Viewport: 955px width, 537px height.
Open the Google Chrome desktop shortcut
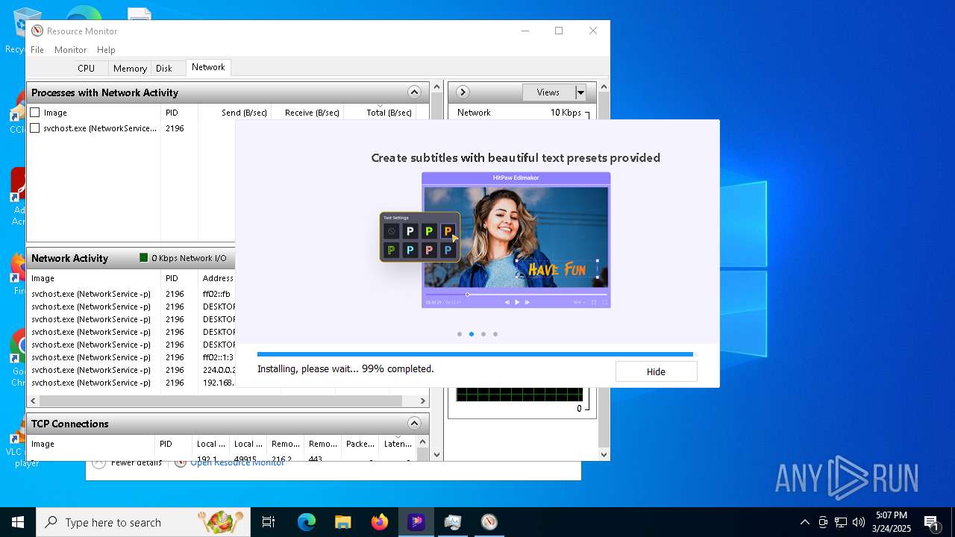click(19, 358)
